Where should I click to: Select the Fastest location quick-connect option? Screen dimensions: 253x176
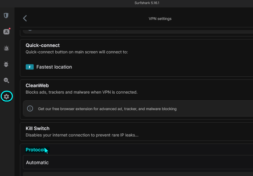[x=49, y=67]
